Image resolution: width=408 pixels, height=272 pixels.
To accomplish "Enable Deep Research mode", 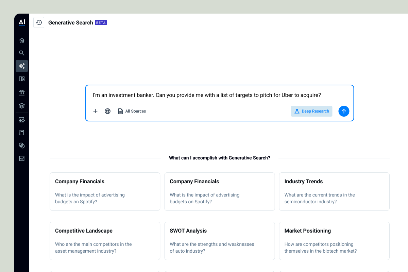I will 311,111.
